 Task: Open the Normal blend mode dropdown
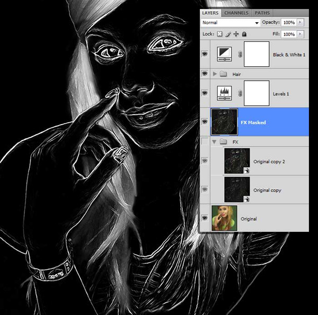[231, 23]
